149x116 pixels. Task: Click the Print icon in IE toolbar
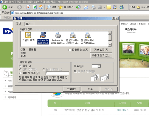93,7
